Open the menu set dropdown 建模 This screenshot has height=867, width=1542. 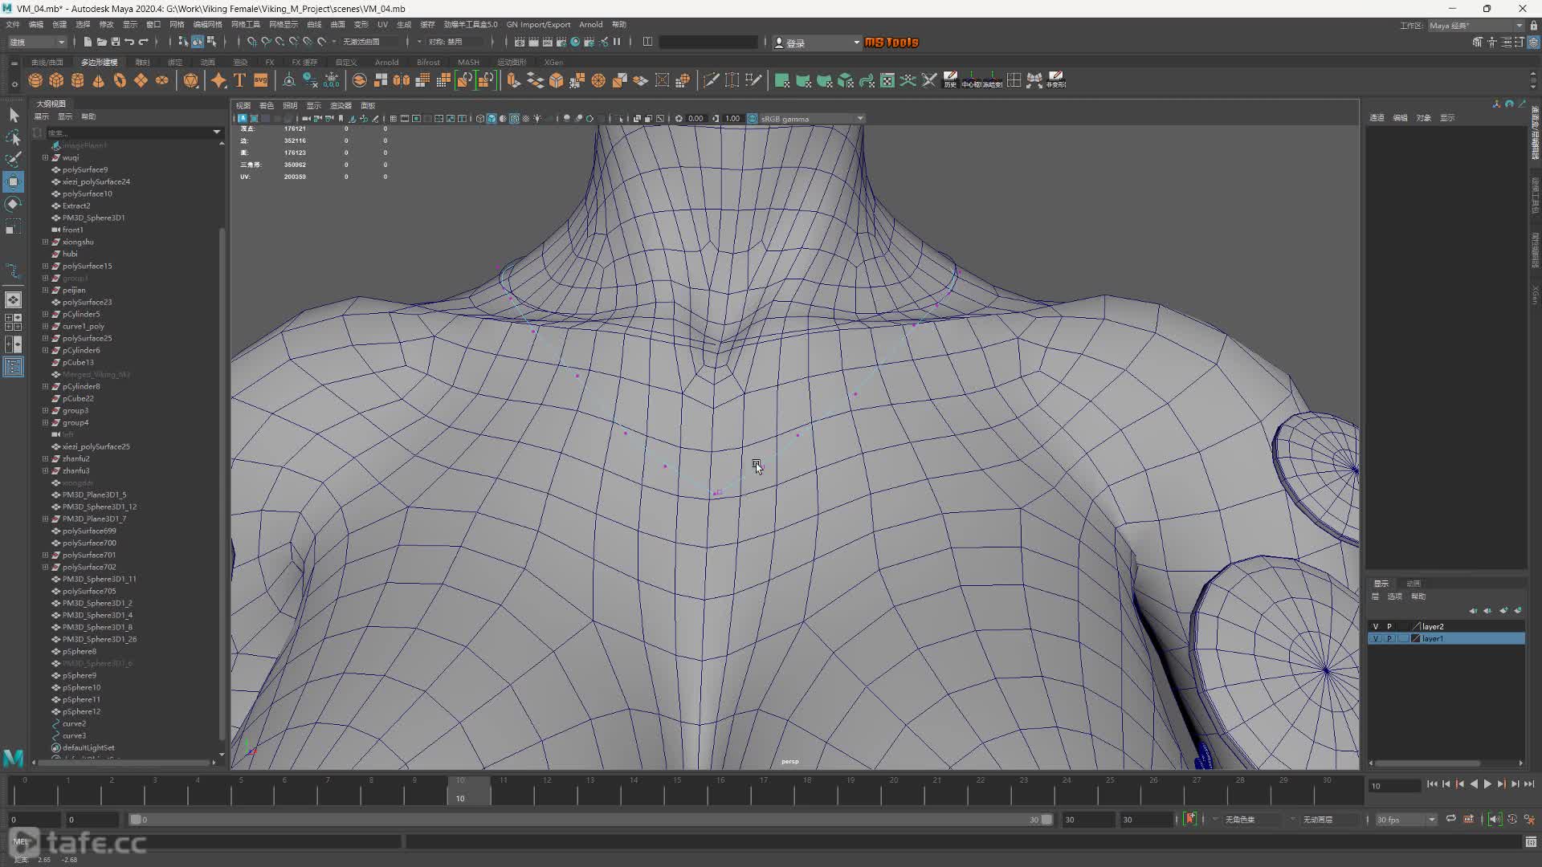click(37, 42)
